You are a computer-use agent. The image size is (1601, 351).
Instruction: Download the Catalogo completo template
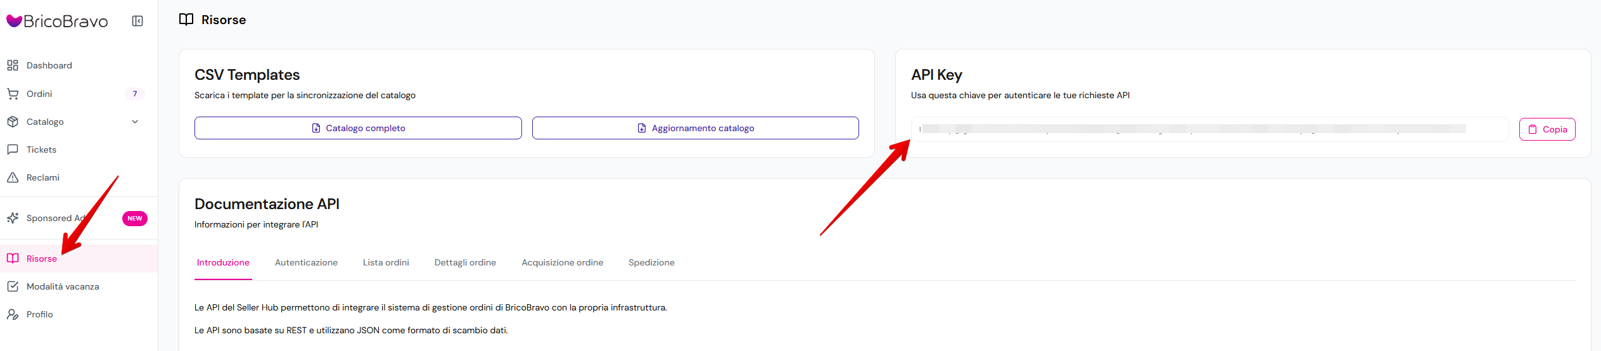click(x=358, y=128)
